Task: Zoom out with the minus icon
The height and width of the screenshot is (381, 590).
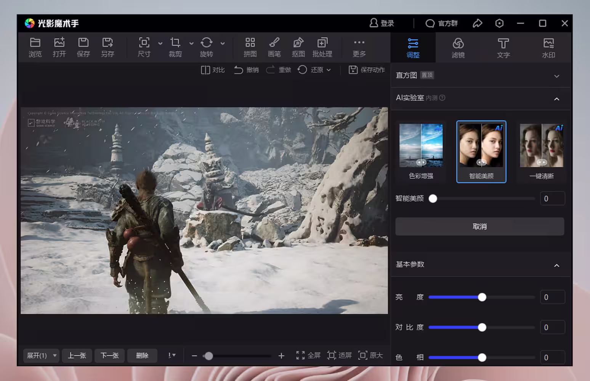Action: coord(194,356)
